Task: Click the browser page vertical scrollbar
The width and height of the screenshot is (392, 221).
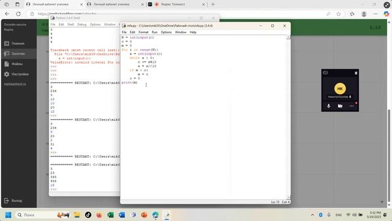Action: [x=389, y=155]
